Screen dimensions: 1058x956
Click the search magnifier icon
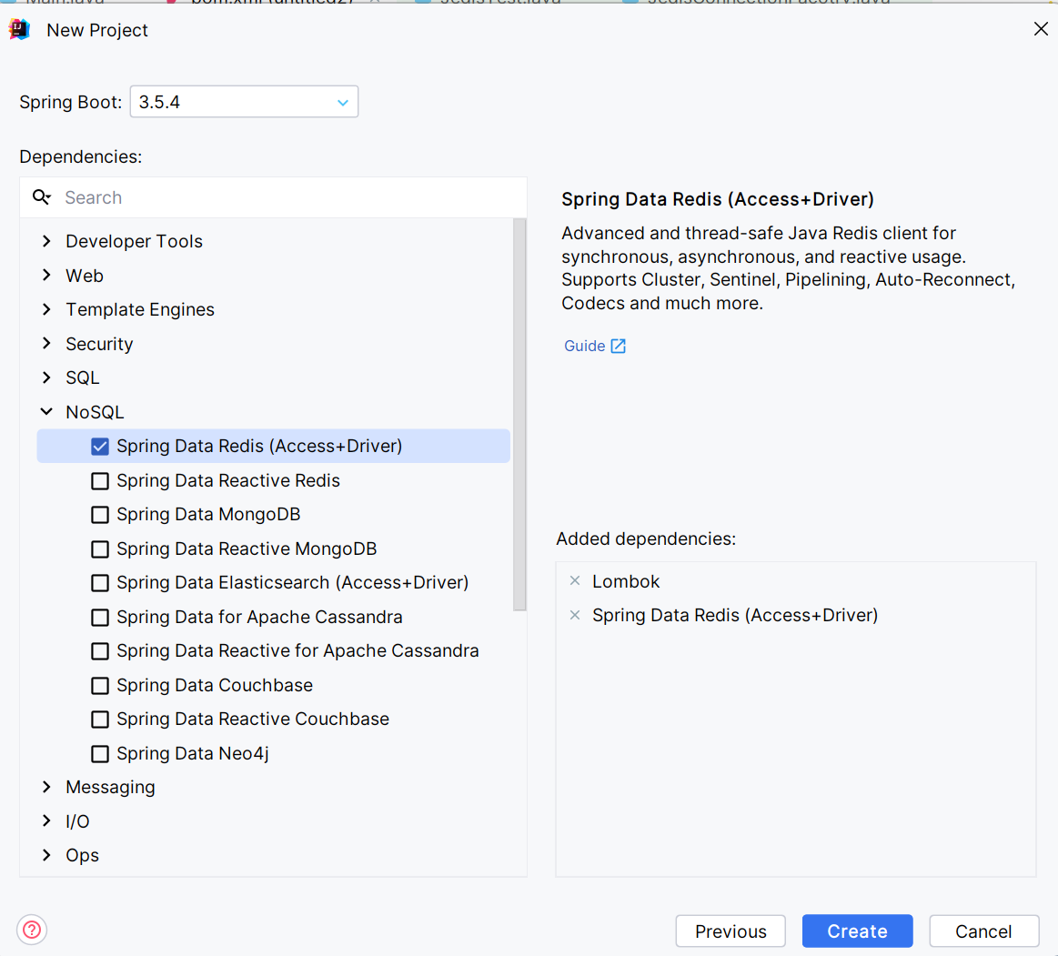tap(41, 197)
